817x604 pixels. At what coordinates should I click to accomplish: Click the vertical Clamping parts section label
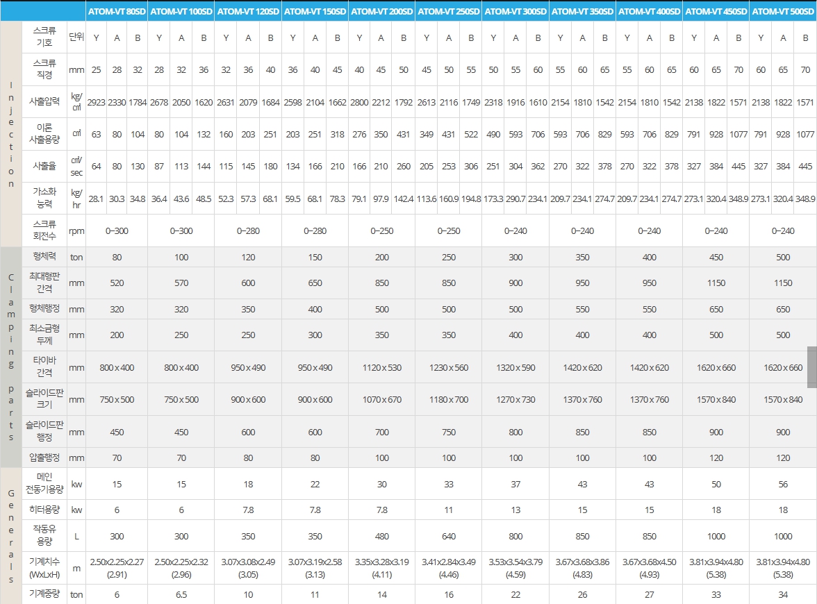point(11,357)
